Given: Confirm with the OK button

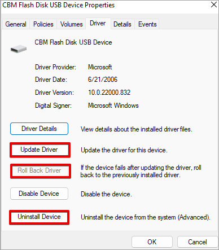Looking at the screenshot, I should tap(152, 242).
